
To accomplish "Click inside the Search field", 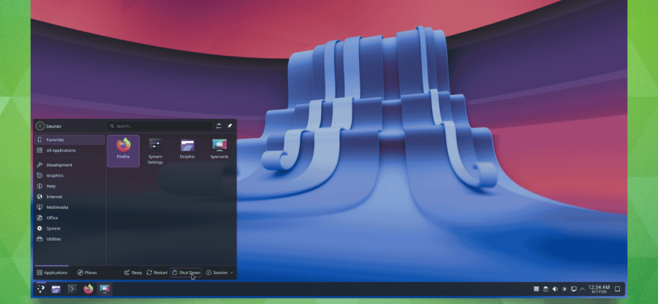I will pyautogui.click(x=160, y=126).
